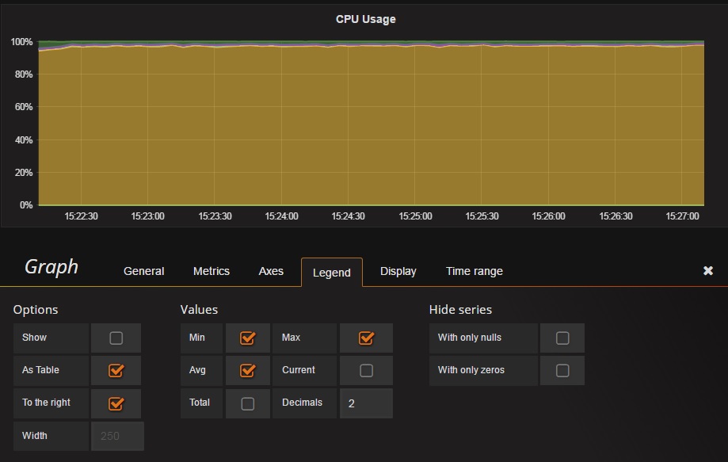Click the 15:22:30 time axis label
Viewport: 728px width, 462px height.
82,216
